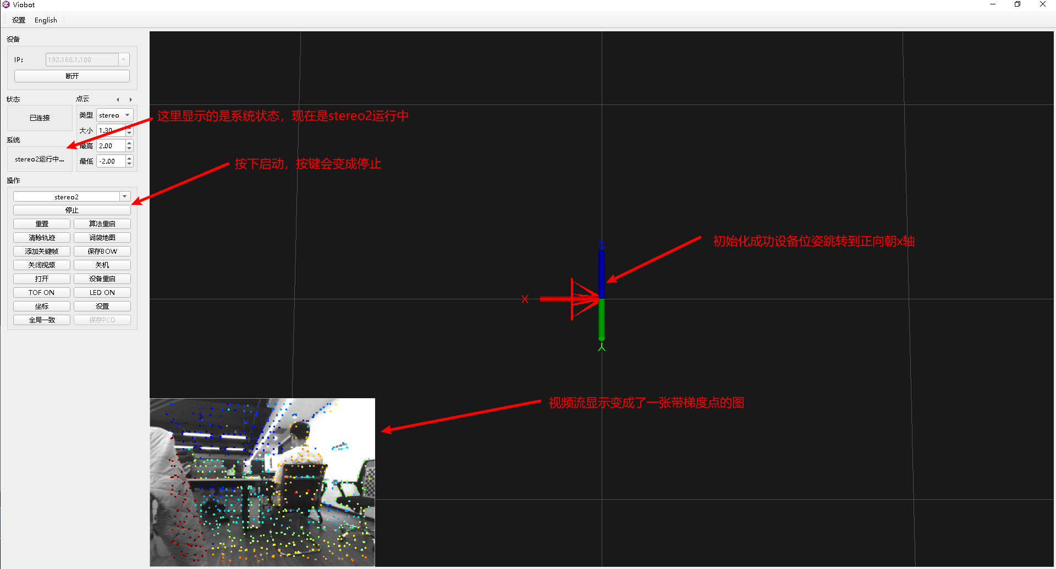Viewport: 1056px width, 569px height.
Task: Toggle video off with 关闭视频 button
Action: 42,265
